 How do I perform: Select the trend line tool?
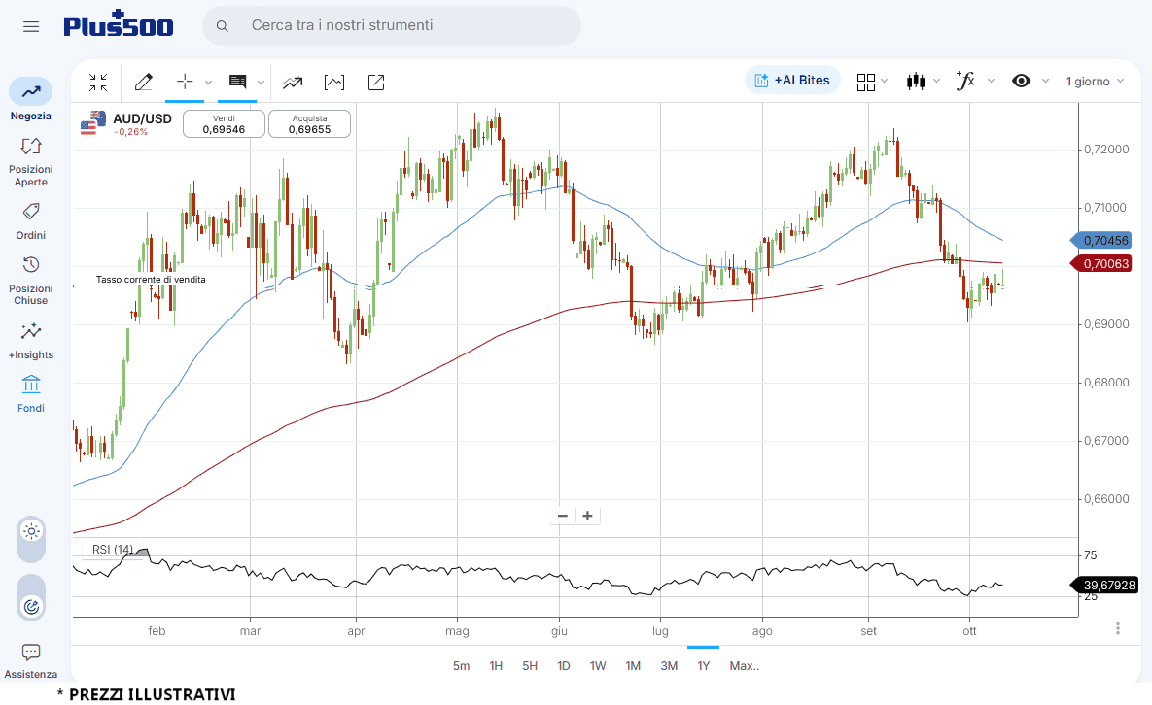293,83
